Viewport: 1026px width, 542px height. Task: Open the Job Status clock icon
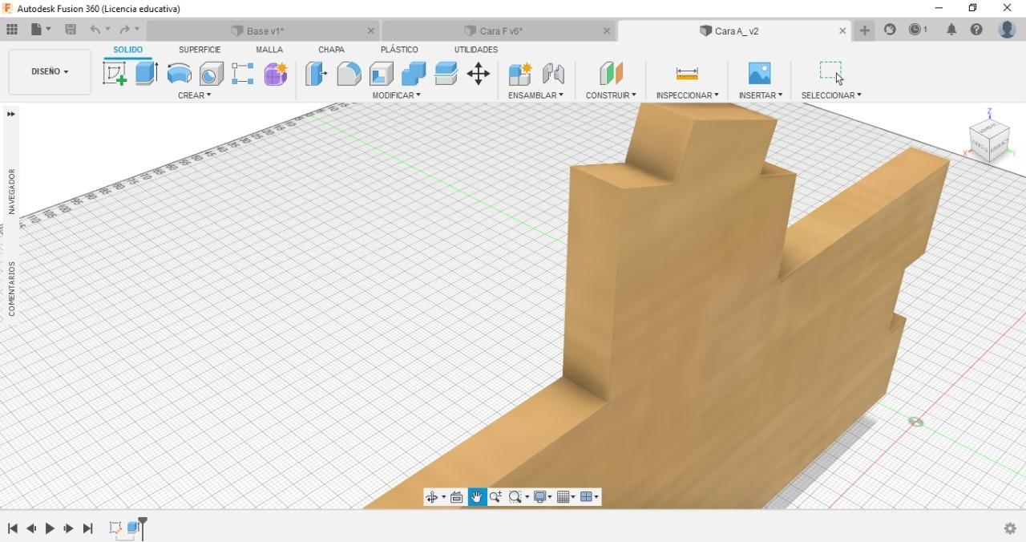point(919,30)
